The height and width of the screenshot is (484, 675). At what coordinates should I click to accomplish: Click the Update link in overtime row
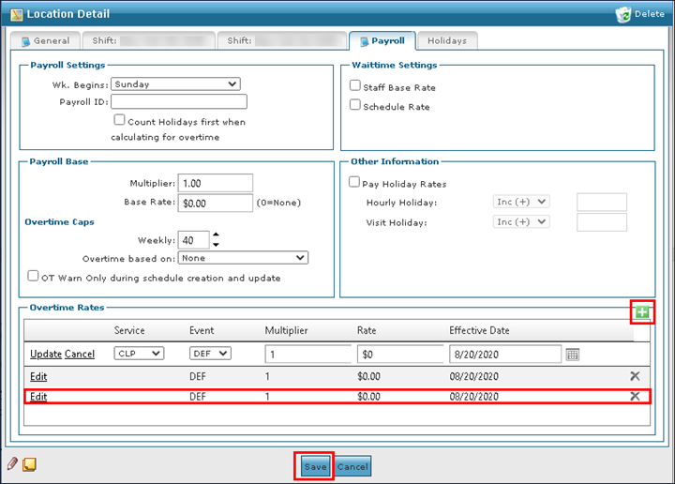tap(45, 354)
